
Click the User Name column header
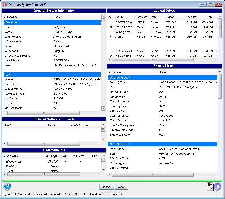coord(22,156)
